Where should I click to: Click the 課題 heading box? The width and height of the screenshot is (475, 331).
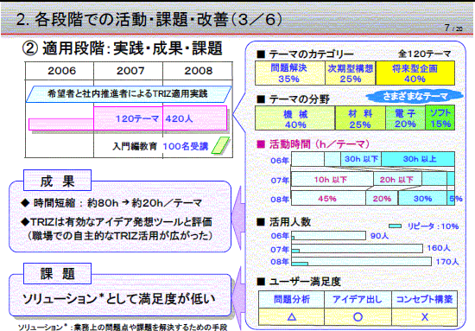(x=57, y=274)
